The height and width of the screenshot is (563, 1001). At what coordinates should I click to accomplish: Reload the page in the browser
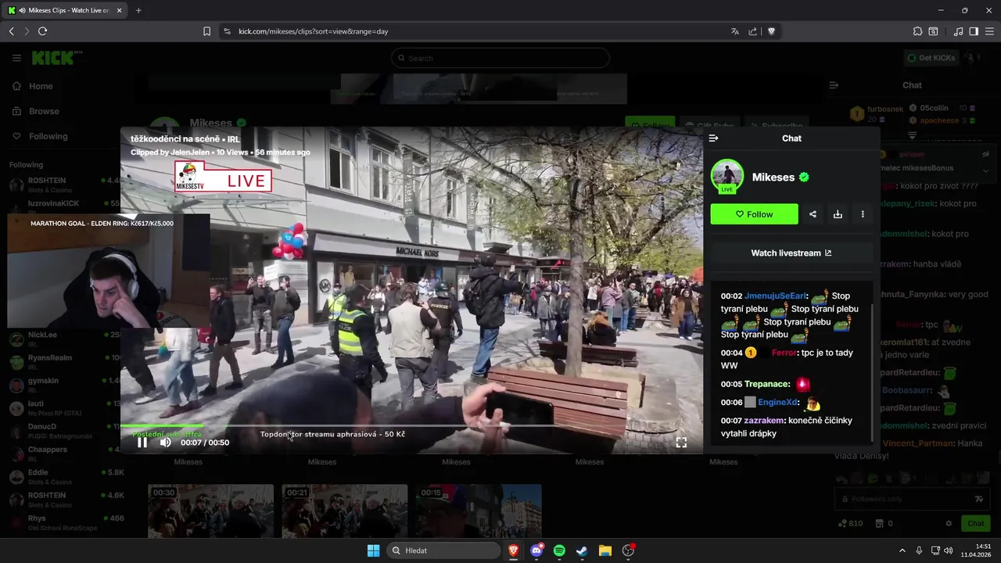point(42,31)
